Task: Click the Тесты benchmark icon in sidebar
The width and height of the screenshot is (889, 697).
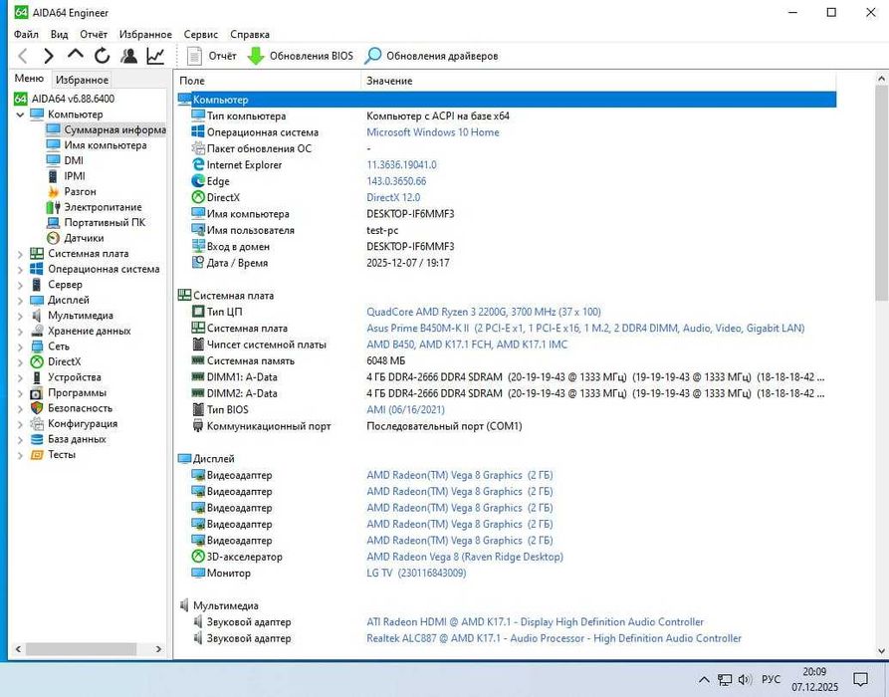Action: point(37,454)
